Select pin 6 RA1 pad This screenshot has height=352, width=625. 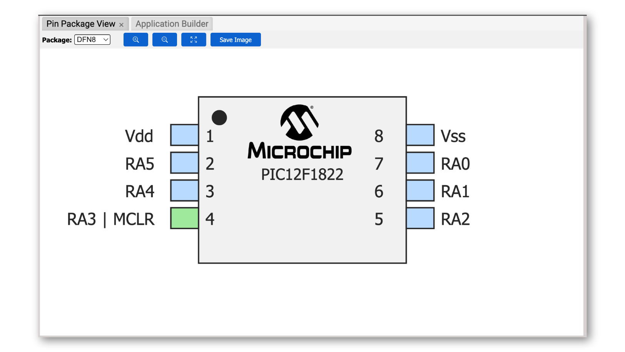pos(420,190)
